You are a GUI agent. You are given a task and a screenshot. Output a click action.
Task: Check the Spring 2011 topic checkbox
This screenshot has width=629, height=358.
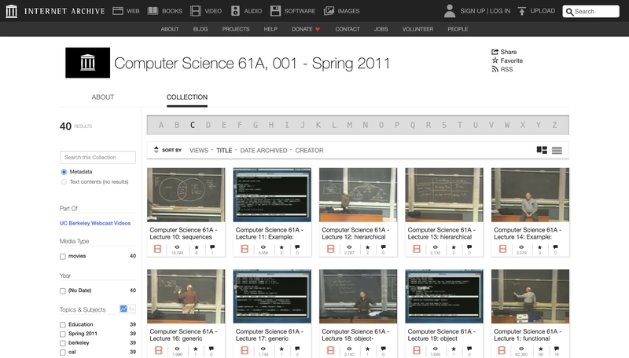63,334
